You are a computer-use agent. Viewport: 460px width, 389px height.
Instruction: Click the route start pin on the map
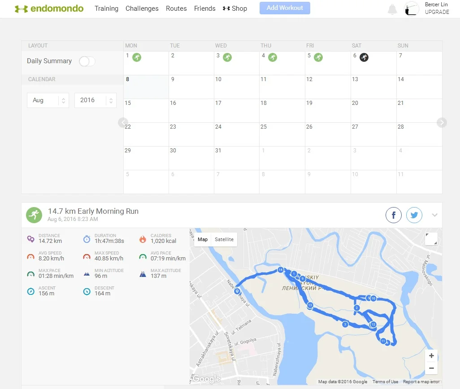click(237, 291)
